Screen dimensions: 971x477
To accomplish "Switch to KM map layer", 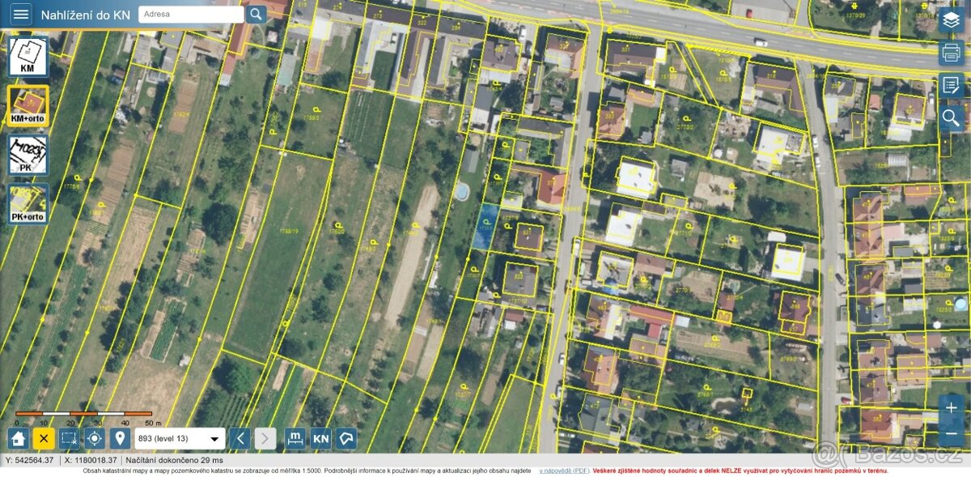I will click(28, 57).
